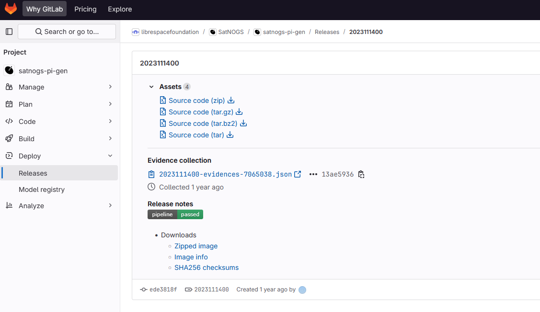Expand the Analyze menu chevron
This screenshot has width=540, height=312.
pyautogui.click(x=110, y=206)
